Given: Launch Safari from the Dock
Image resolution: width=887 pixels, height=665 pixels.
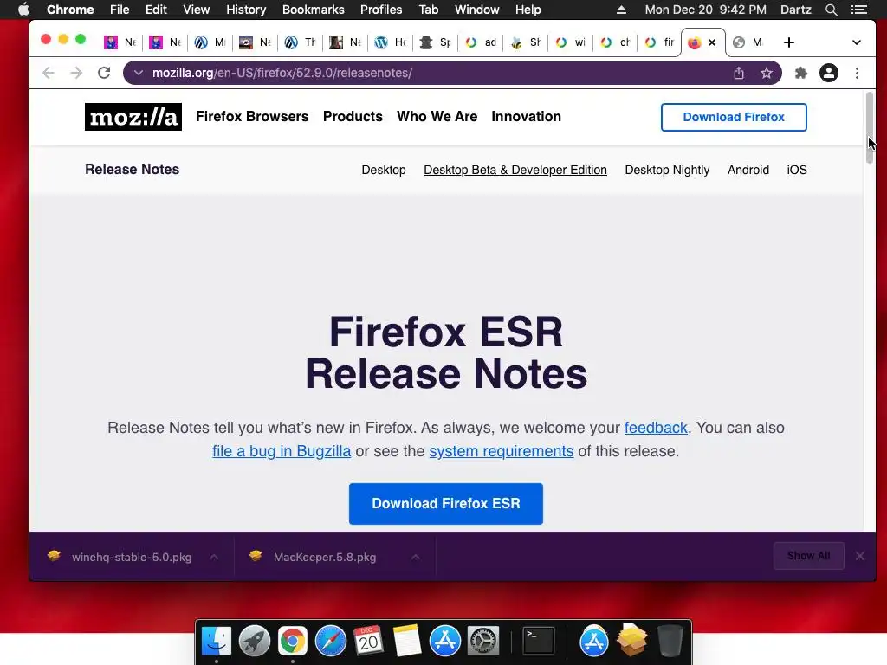Looking at the screenshot, I should pyautogui.click(x=330, y=642).
